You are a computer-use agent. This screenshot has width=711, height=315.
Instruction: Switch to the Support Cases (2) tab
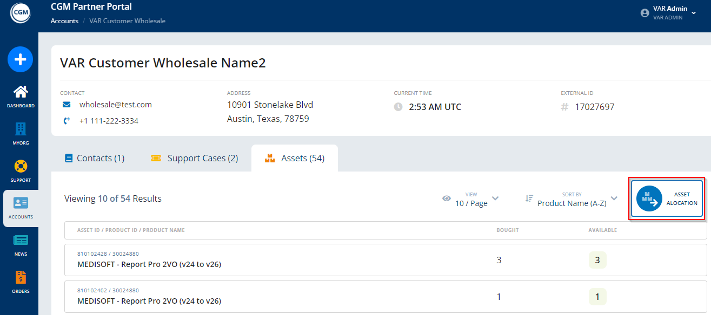pos(195,158)
